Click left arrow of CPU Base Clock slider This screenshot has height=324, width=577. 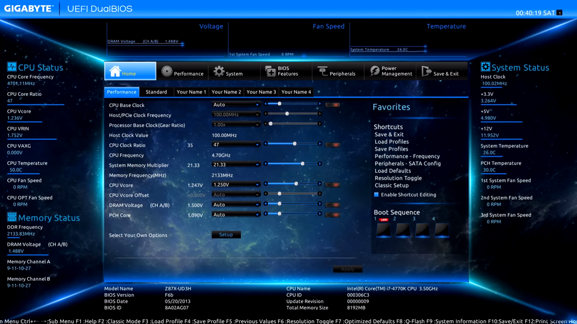click(x=266, y=104)
